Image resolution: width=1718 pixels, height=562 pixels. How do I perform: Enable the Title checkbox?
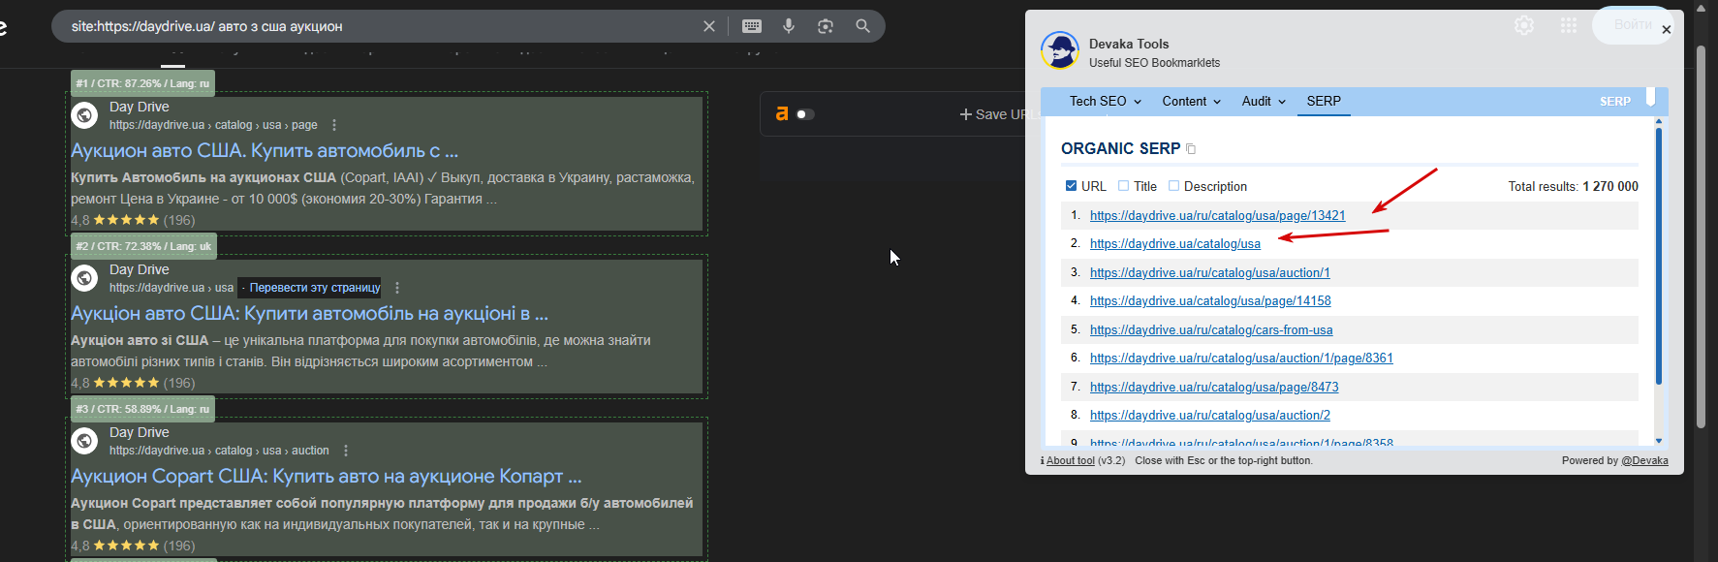(x=1123, y=186)
